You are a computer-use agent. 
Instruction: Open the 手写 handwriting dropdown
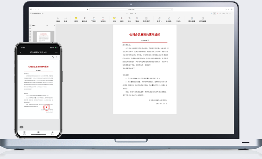159,19
